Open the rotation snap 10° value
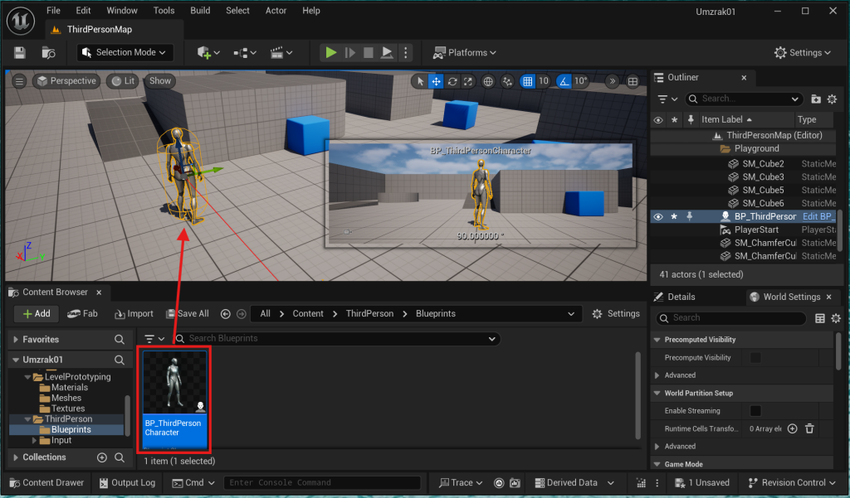850x498 pixels. tap(580, 81)
